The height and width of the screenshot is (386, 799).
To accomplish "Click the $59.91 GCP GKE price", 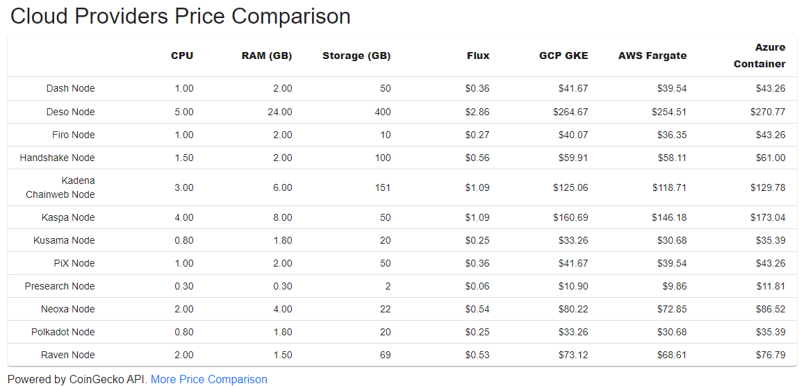I will click(x=573, y=158).
